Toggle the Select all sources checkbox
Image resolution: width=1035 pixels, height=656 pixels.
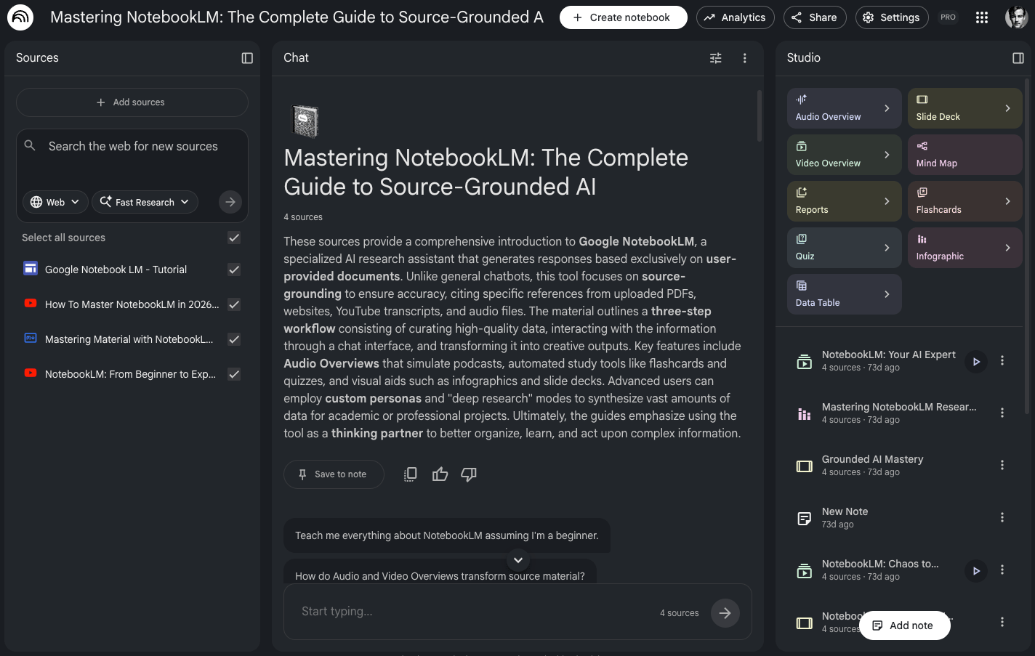pos(234,238)
